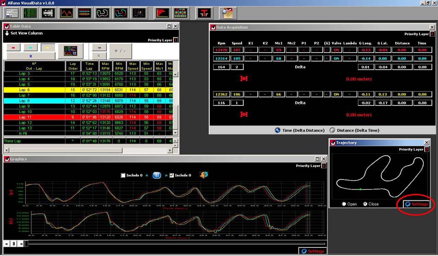Image resolution: width=438 pixels, height=256 pixels.
Task: Toggle Priority Layer box in Table Data
Action: point(176,40)
